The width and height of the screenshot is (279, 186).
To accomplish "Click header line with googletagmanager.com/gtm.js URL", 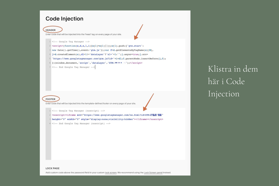I will coord(109,59).
